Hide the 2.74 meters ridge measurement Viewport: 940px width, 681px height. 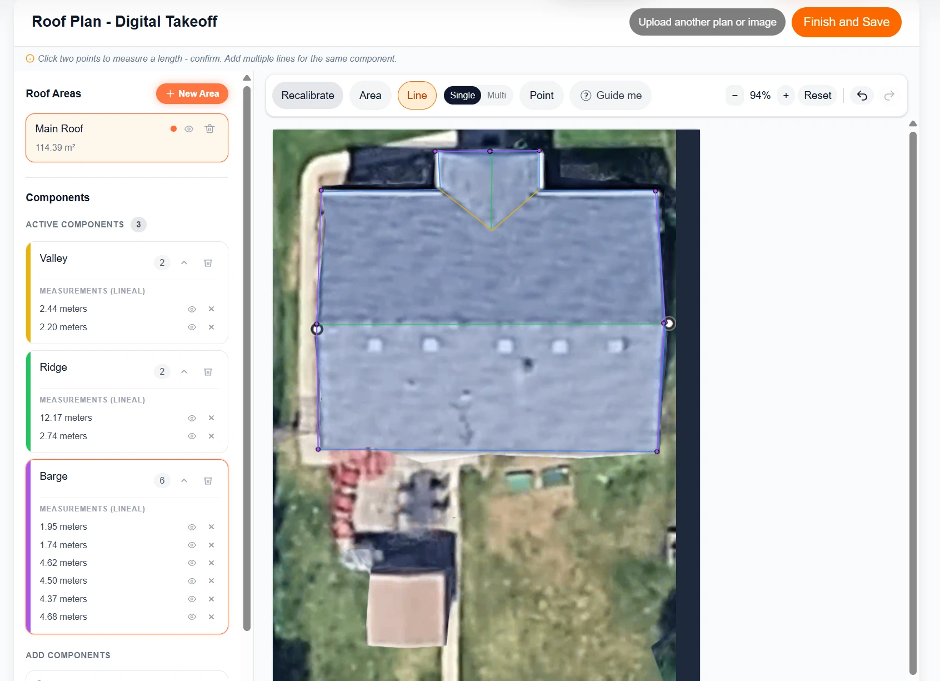(x=192, y=436)
